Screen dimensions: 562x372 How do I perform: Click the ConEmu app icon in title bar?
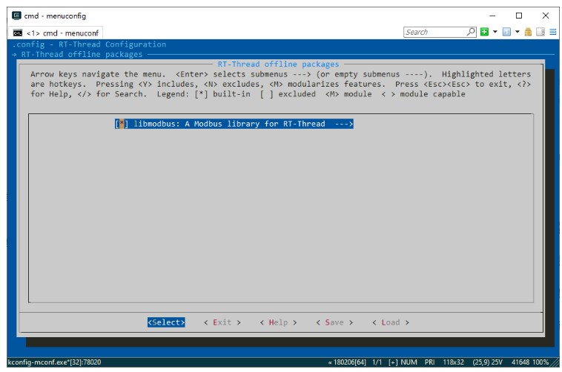pyautogui.click(x=16, y=16)
